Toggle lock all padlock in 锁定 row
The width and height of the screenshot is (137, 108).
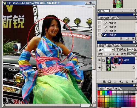pos(118,54)
